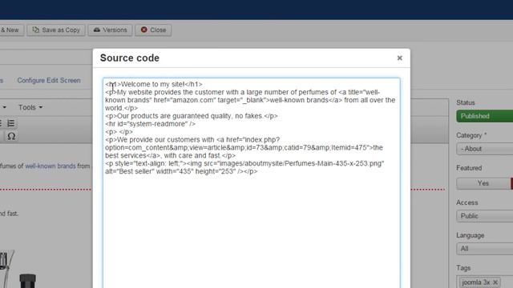Open the Access Public dropdown
This screenshot has height=288, width=513.
[484, 216]
